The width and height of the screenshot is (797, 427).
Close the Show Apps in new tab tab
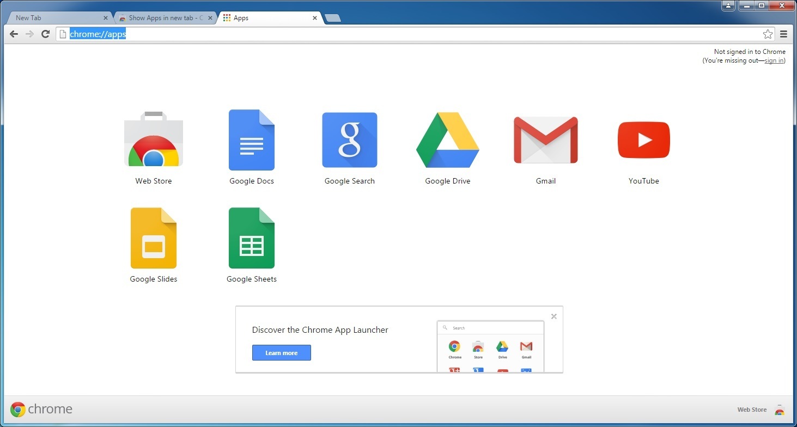[x=210, y=18]
